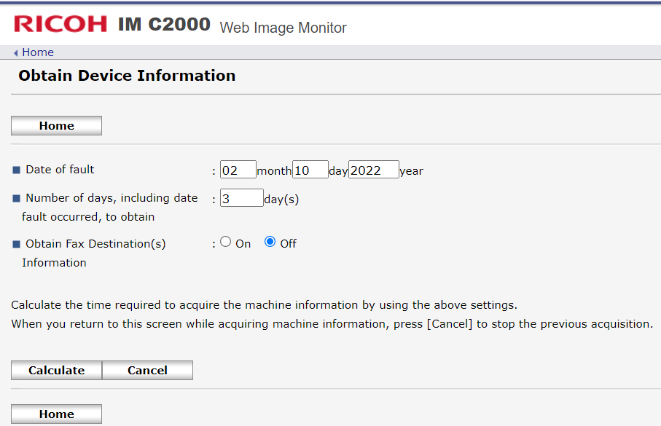Click the IM C2000 model name
Image resolution: width=661 pixels, height=426 pixels.
[164, 25]
